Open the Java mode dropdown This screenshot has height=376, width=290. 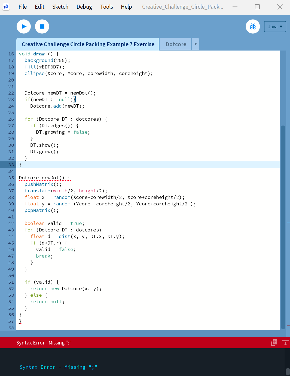(x=275, y=27)
